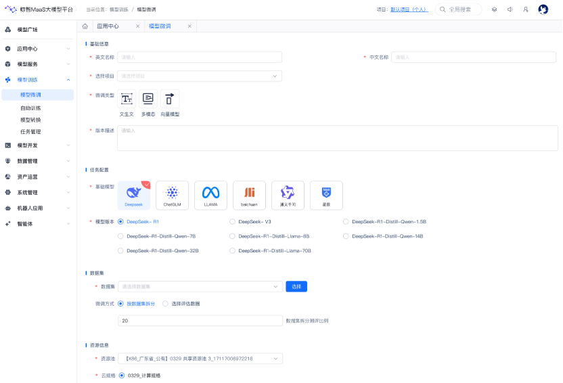Screen dimensions: 563x383
Task: Switch to the 模型微调 tab
Action: [160, 26]
